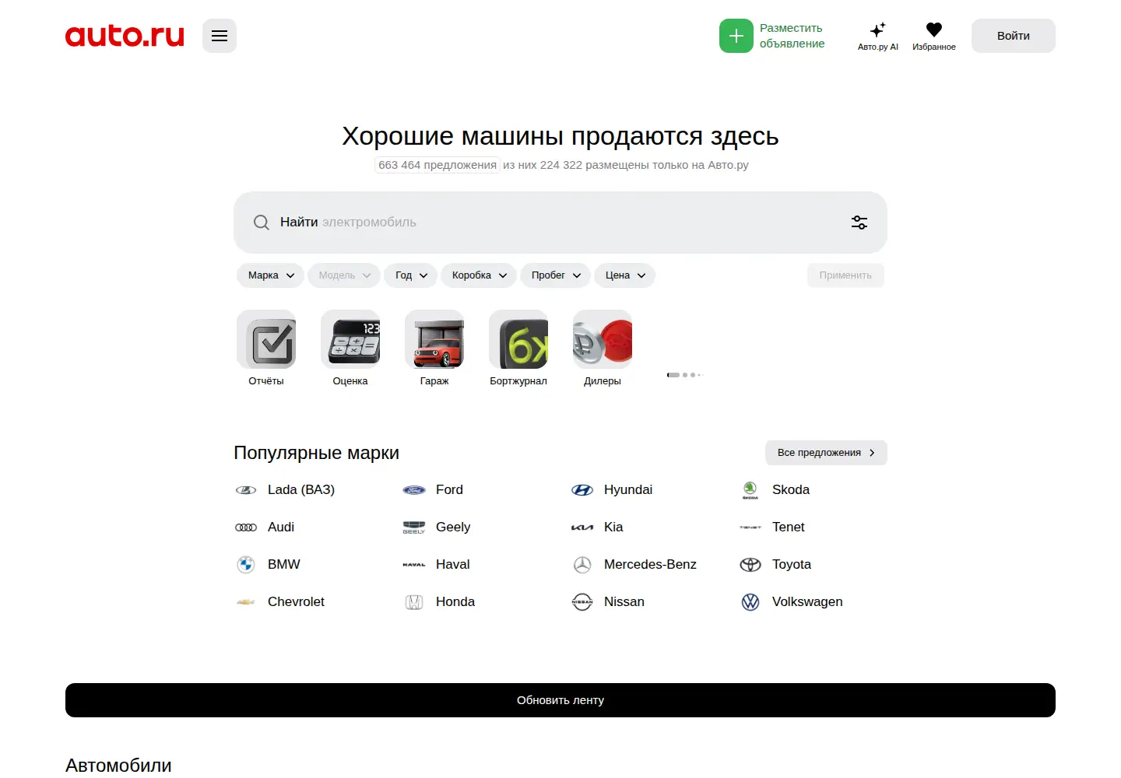Click the Mercedes-Benz logo icon

point(582,565)
